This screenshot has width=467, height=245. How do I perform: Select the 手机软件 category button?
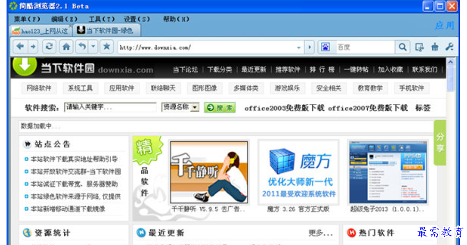[x=411, y=88]
